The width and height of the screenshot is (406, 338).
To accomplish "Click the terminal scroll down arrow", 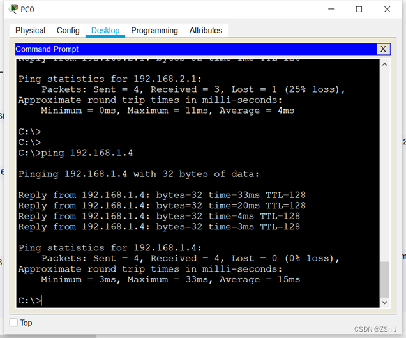I will (385, 302).
